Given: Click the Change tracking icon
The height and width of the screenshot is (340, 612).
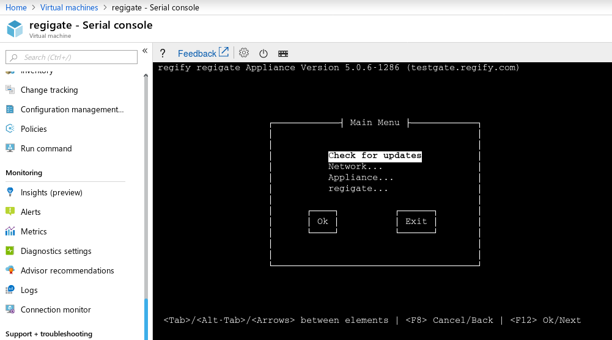Looking at the screenshot, I should 10,90.
